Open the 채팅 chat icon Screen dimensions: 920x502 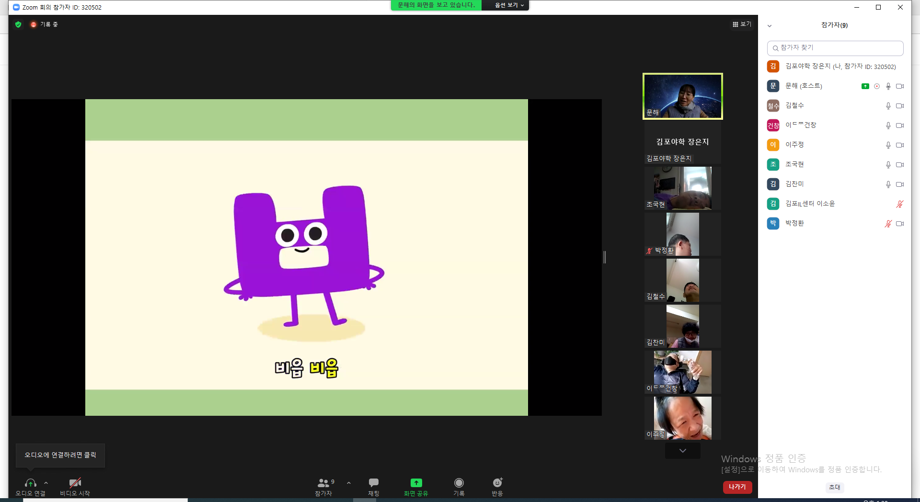[374, 483]
